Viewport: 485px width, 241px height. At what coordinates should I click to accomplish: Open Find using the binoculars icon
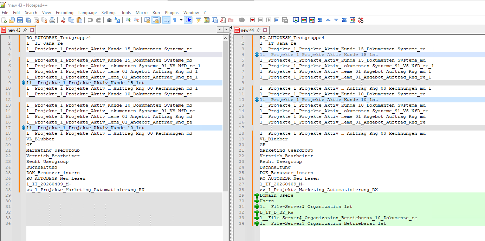click(109, 20)
